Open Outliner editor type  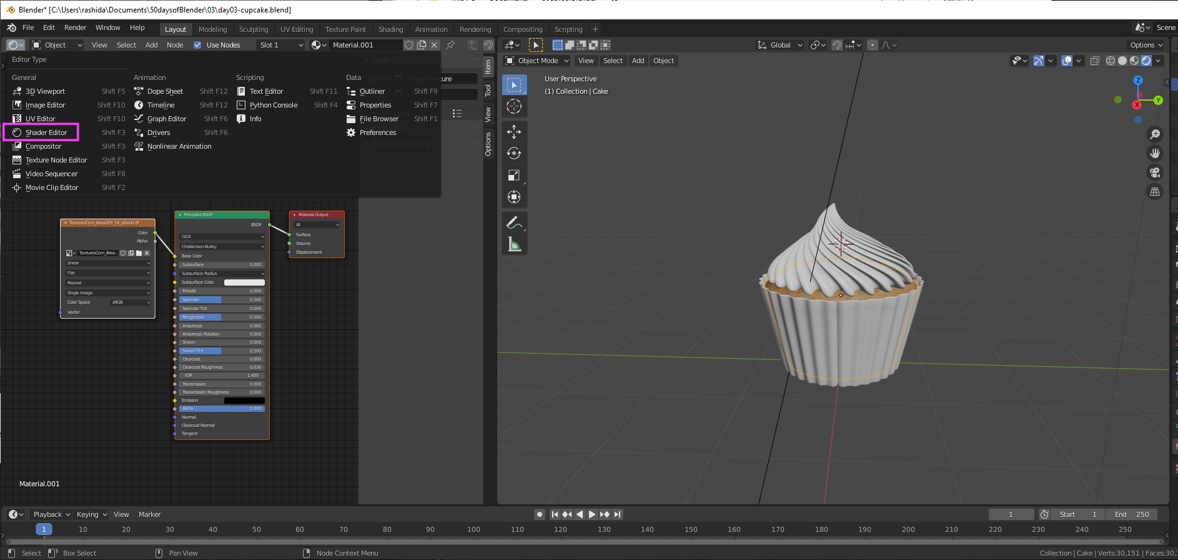(372, 91)
